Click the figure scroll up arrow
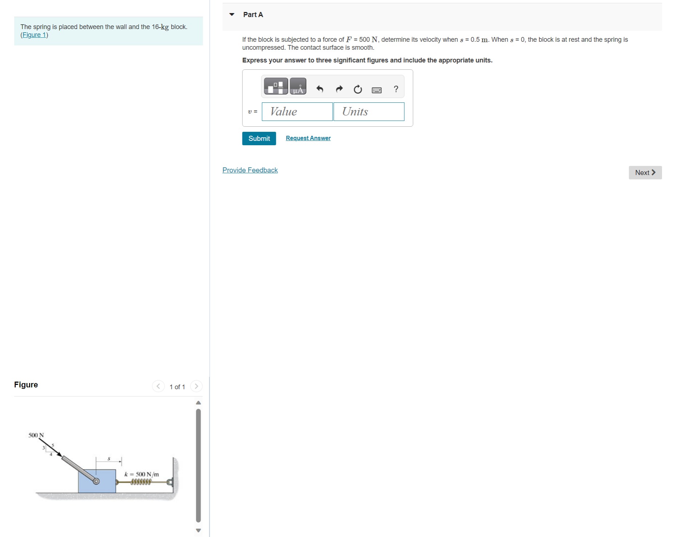Viewport: 674px width, 537px height. 198,403
